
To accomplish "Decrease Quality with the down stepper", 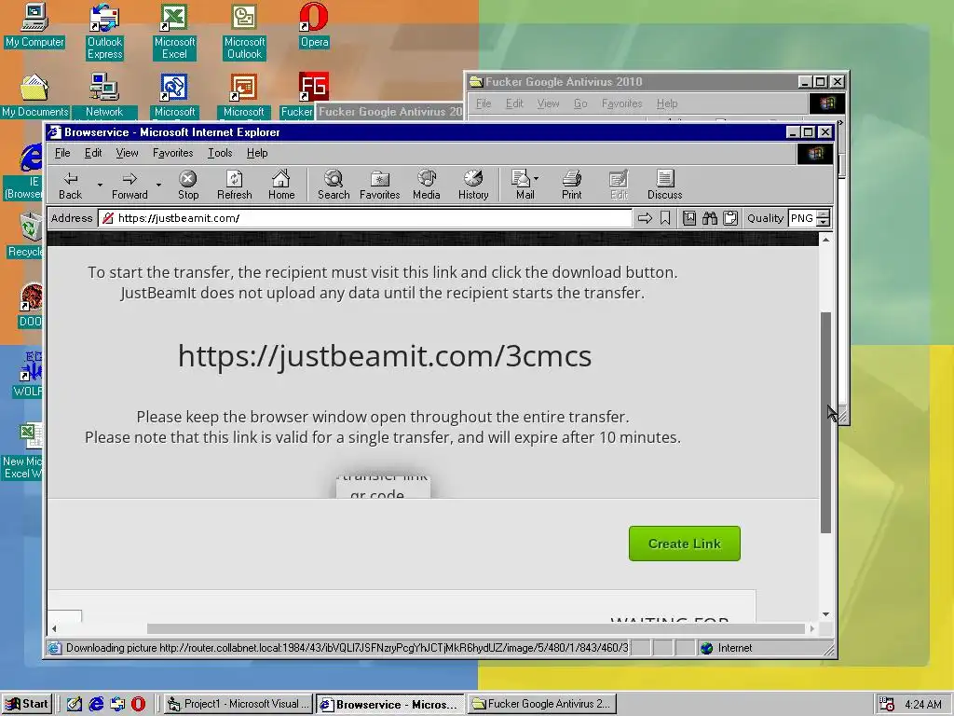I will pos(824,222).
